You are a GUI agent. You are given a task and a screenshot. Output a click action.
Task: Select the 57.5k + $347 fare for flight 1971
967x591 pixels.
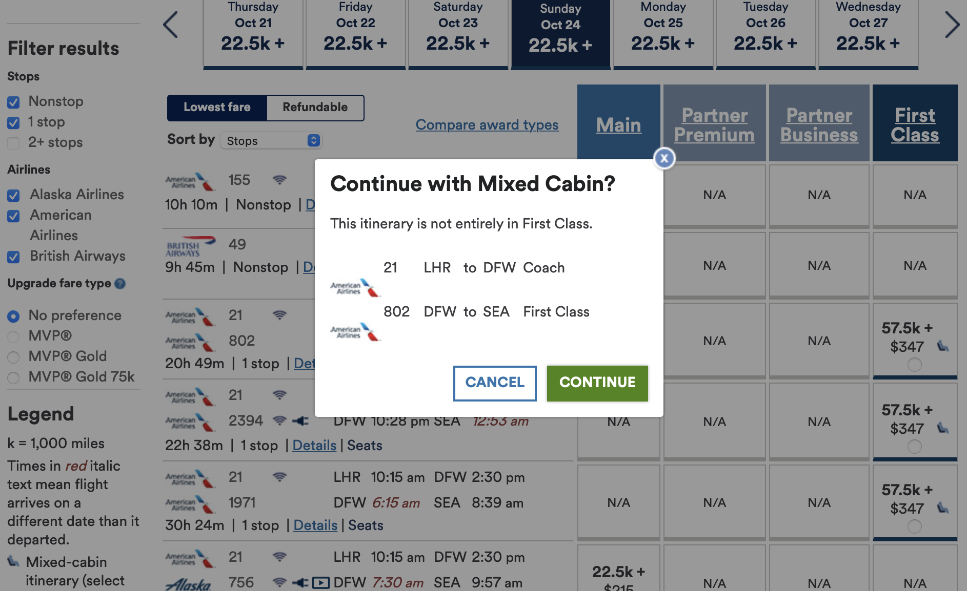click(x=914, y=526)
